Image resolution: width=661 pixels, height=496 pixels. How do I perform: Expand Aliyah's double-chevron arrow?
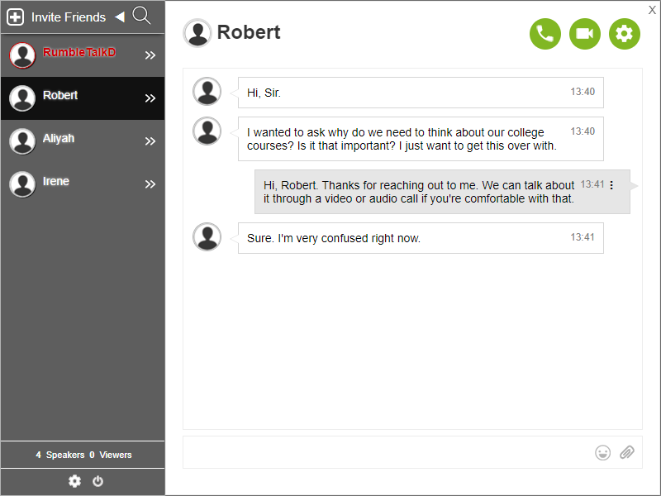pyautogui.click(x=150, y=141)
